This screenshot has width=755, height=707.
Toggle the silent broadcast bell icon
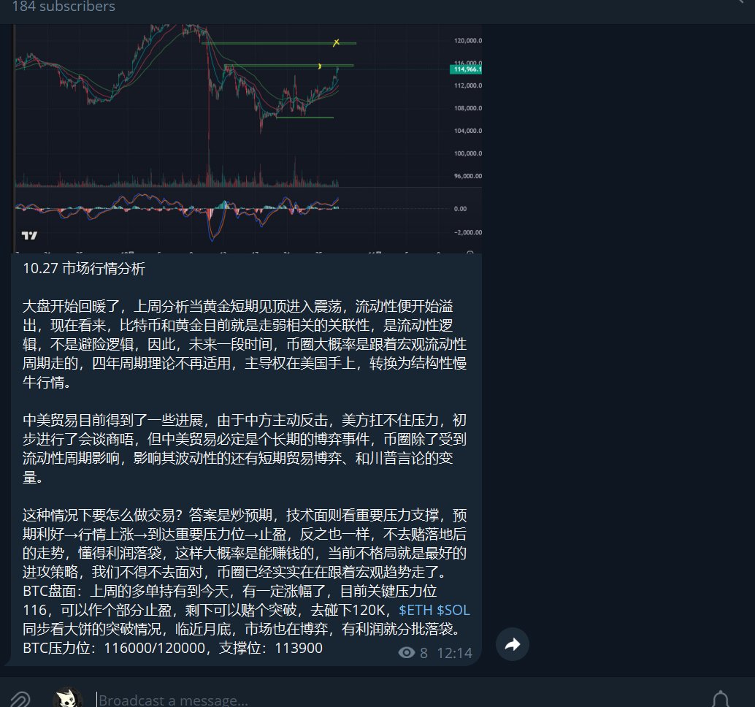coord(720,699)
